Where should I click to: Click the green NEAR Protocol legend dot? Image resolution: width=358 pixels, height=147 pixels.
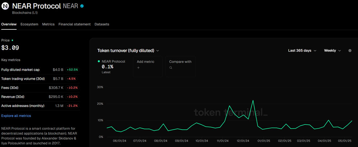[x=99, y=61]
